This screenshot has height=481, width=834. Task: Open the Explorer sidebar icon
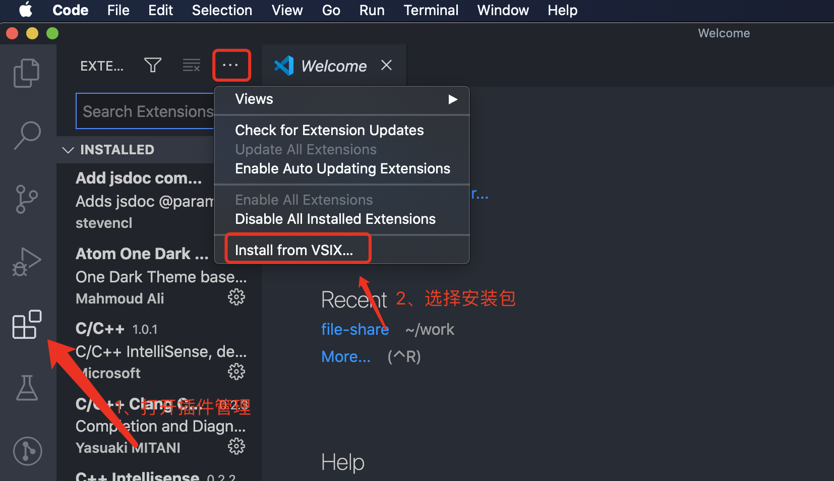tap(26, 73)
